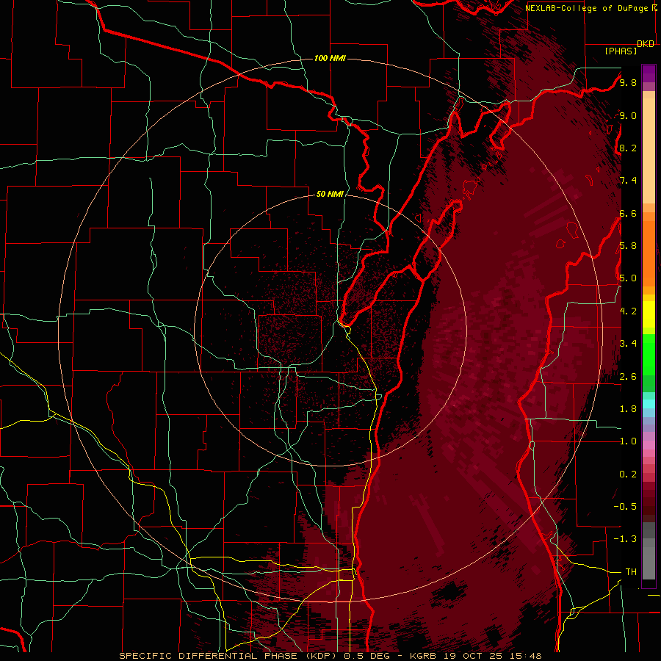
Task: Click the [PHAS] label above the color scale
Action: pyautogui.click(x=621, y=51)
